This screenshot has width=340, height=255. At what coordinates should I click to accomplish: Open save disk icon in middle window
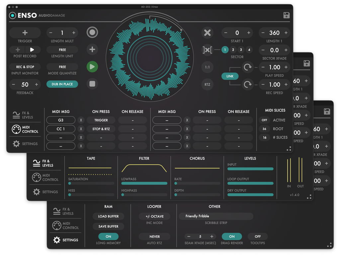306,63
